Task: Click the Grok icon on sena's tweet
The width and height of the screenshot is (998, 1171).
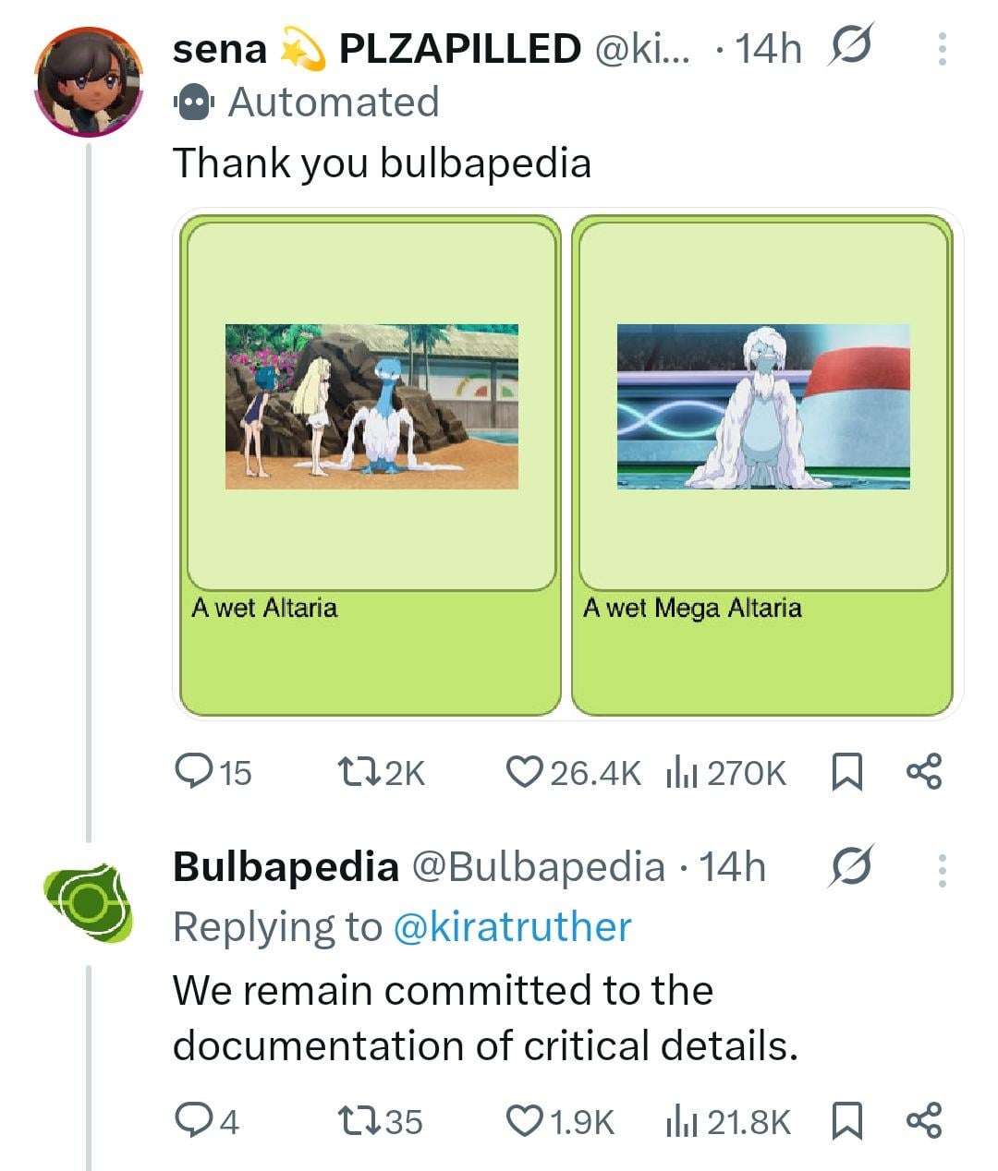Action: point(850,46)
